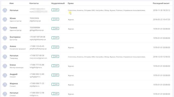Image resolution: width=174 pixels, height=97 pixels.
Task: Toggle switch for Наталья visited 2018-11-30
Action: (55, 10)
